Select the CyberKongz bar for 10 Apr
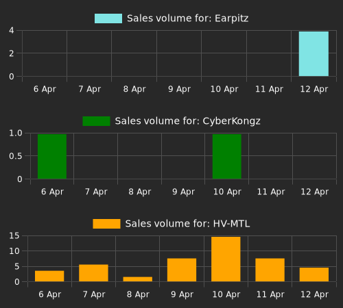 (x=227, y=157)
